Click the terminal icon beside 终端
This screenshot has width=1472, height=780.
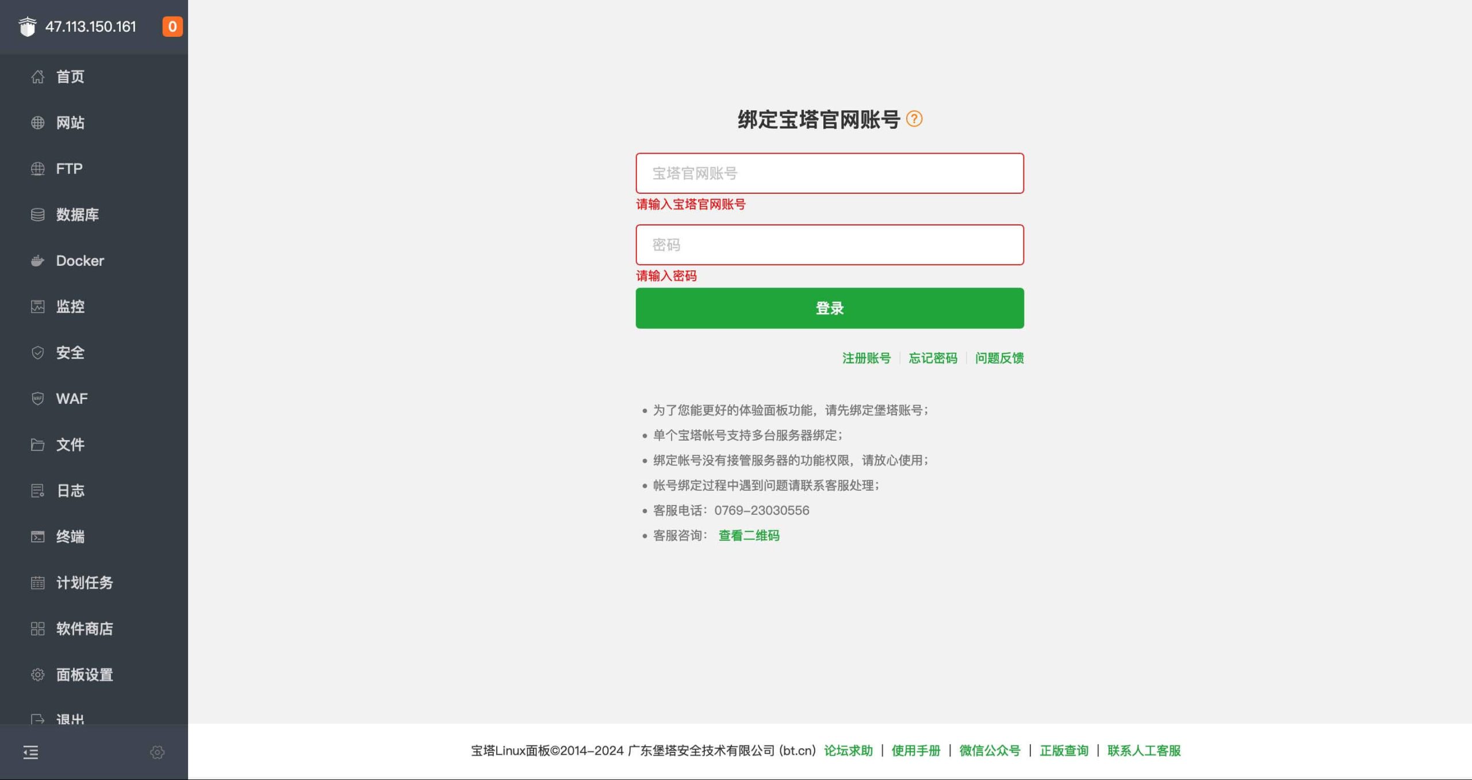[x=37, y=537]
